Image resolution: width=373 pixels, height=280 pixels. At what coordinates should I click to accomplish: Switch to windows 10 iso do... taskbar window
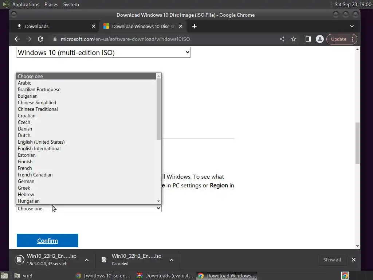pyautogui.click(x=103, y=276)
